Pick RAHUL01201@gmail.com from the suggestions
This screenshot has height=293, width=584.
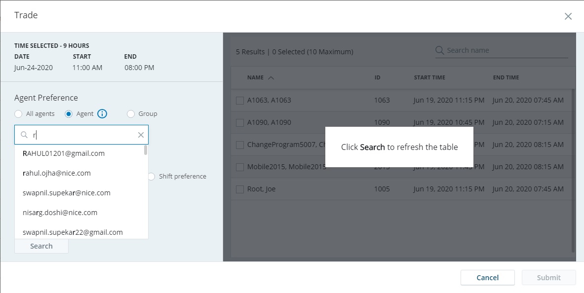coord(64,153)
